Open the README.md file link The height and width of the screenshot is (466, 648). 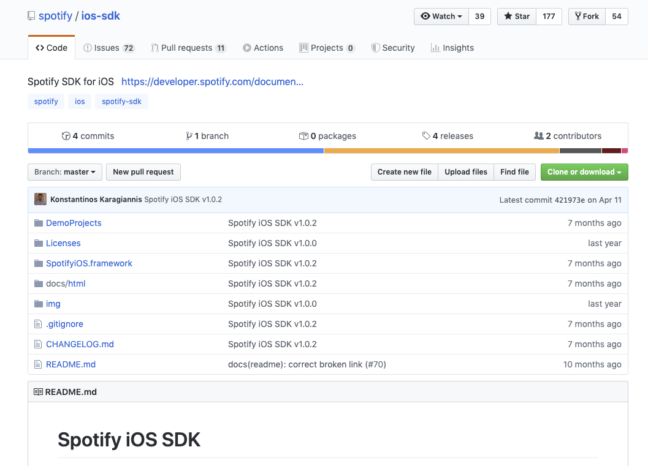point(71,364)
